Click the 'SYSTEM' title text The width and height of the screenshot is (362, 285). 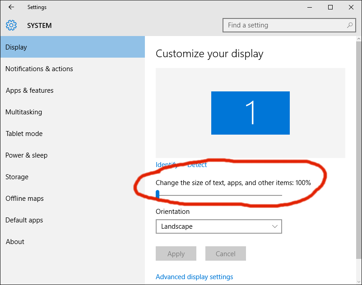click(39, 25)
